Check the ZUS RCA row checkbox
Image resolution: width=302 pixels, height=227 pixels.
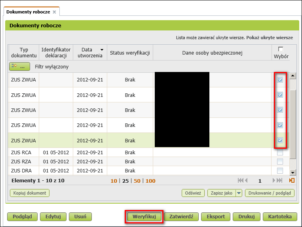tap(280, 152)
